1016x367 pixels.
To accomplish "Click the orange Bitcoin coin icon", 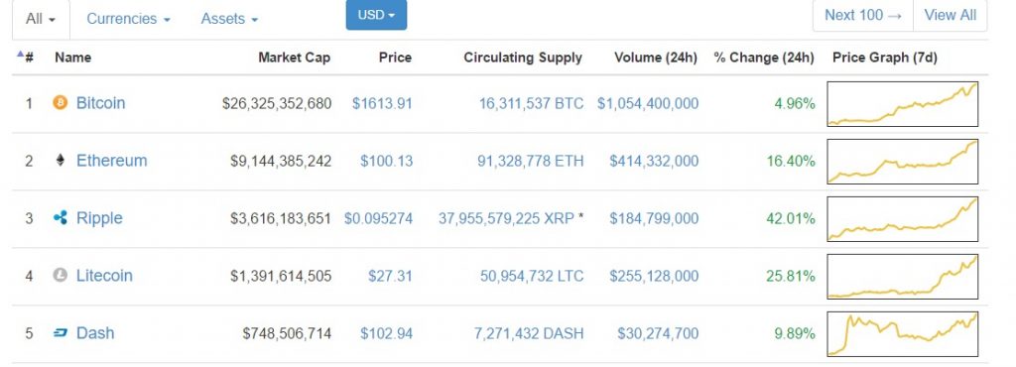I will tap(61, 102).
